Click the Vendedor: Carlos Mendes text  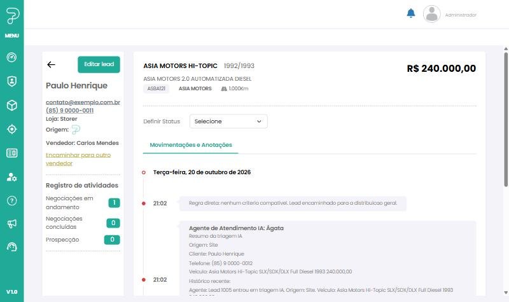[82, 143]
